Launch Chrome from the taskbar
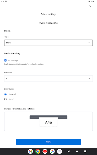Viewport: 97px width, 155px height. click(38, 151)
